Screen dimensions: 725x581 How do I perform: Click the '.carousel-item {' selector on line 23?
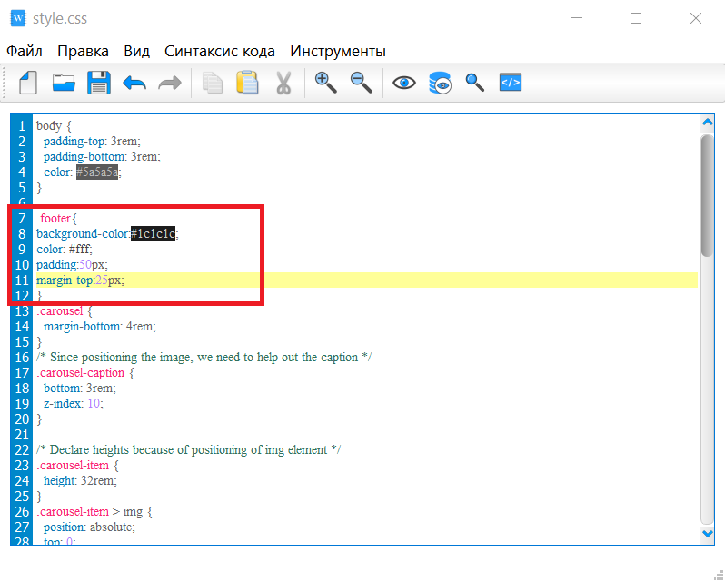coord(78,465)
